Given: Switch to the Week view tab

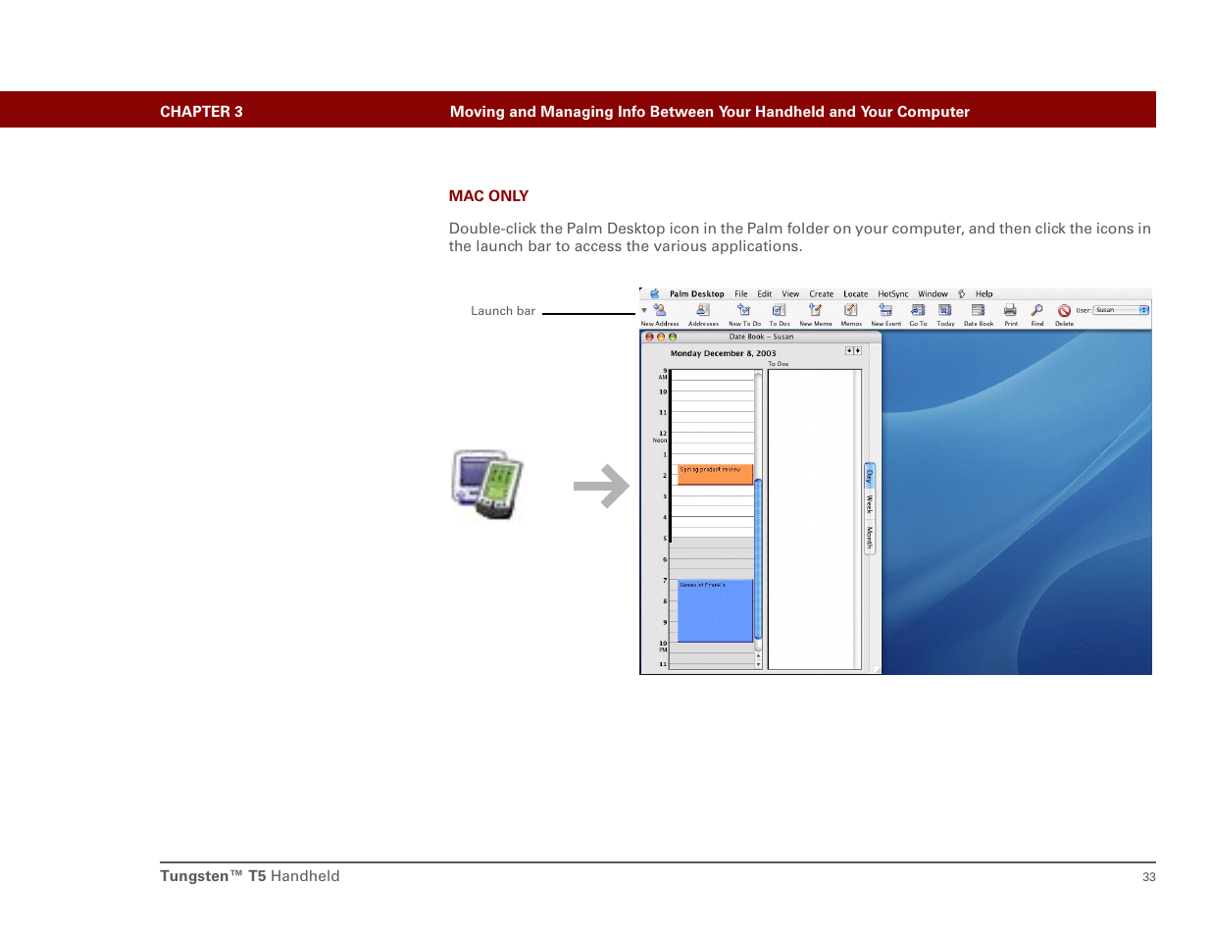Looking at the screenshot, I should pos(869,504).
